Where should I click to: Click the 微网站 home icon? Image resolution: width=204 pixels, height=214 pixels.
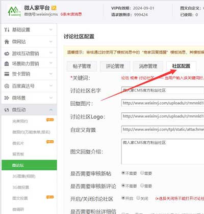pos(7,42)
